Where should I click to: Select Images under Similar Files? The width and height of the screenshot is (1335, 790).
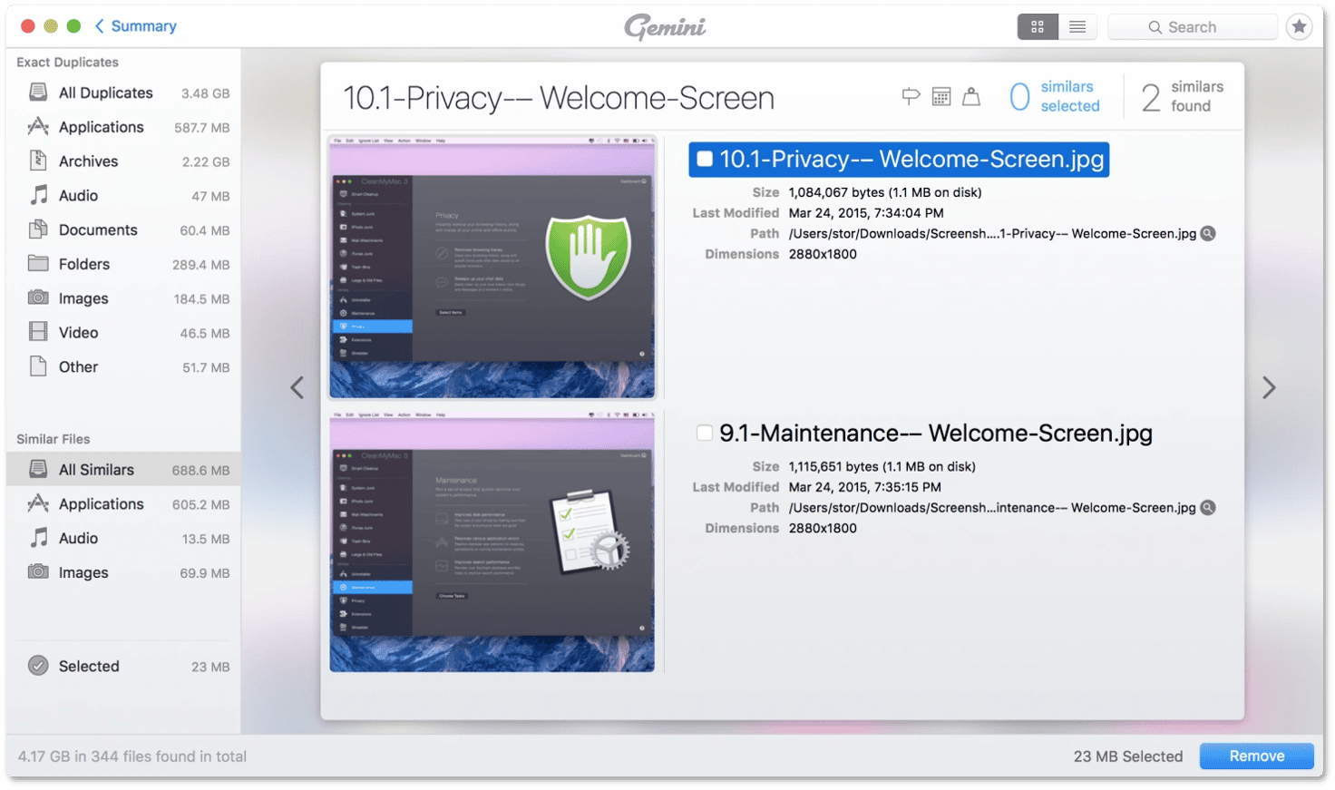(x=123, y=573)
